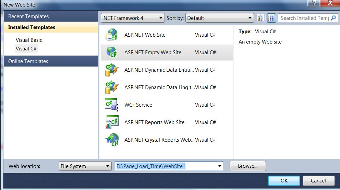Screen dimensions: 340x190
Task: Click the OK button
Action: pyautogui.click(x=284, y=180)
